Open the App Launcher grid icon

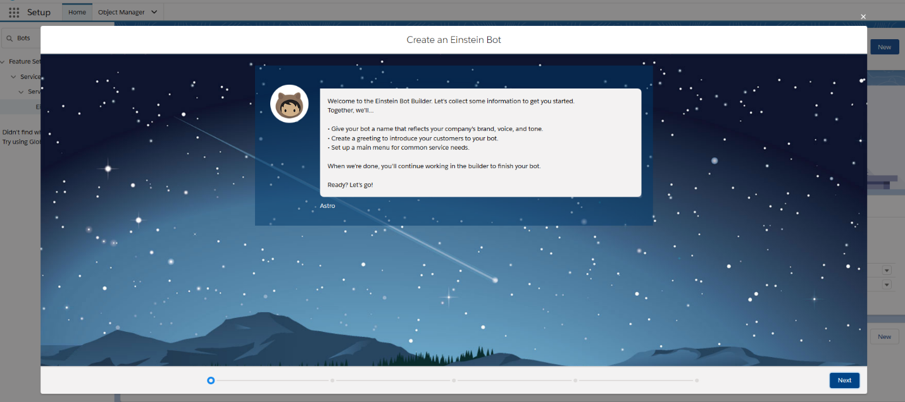14,12
